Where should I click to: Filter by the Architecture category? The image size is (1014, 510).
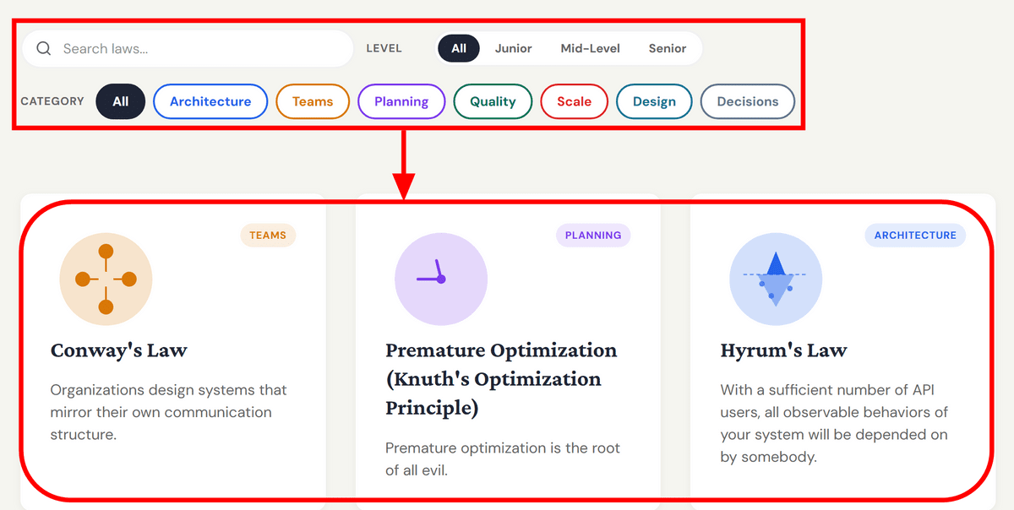[x=210, y=101]
